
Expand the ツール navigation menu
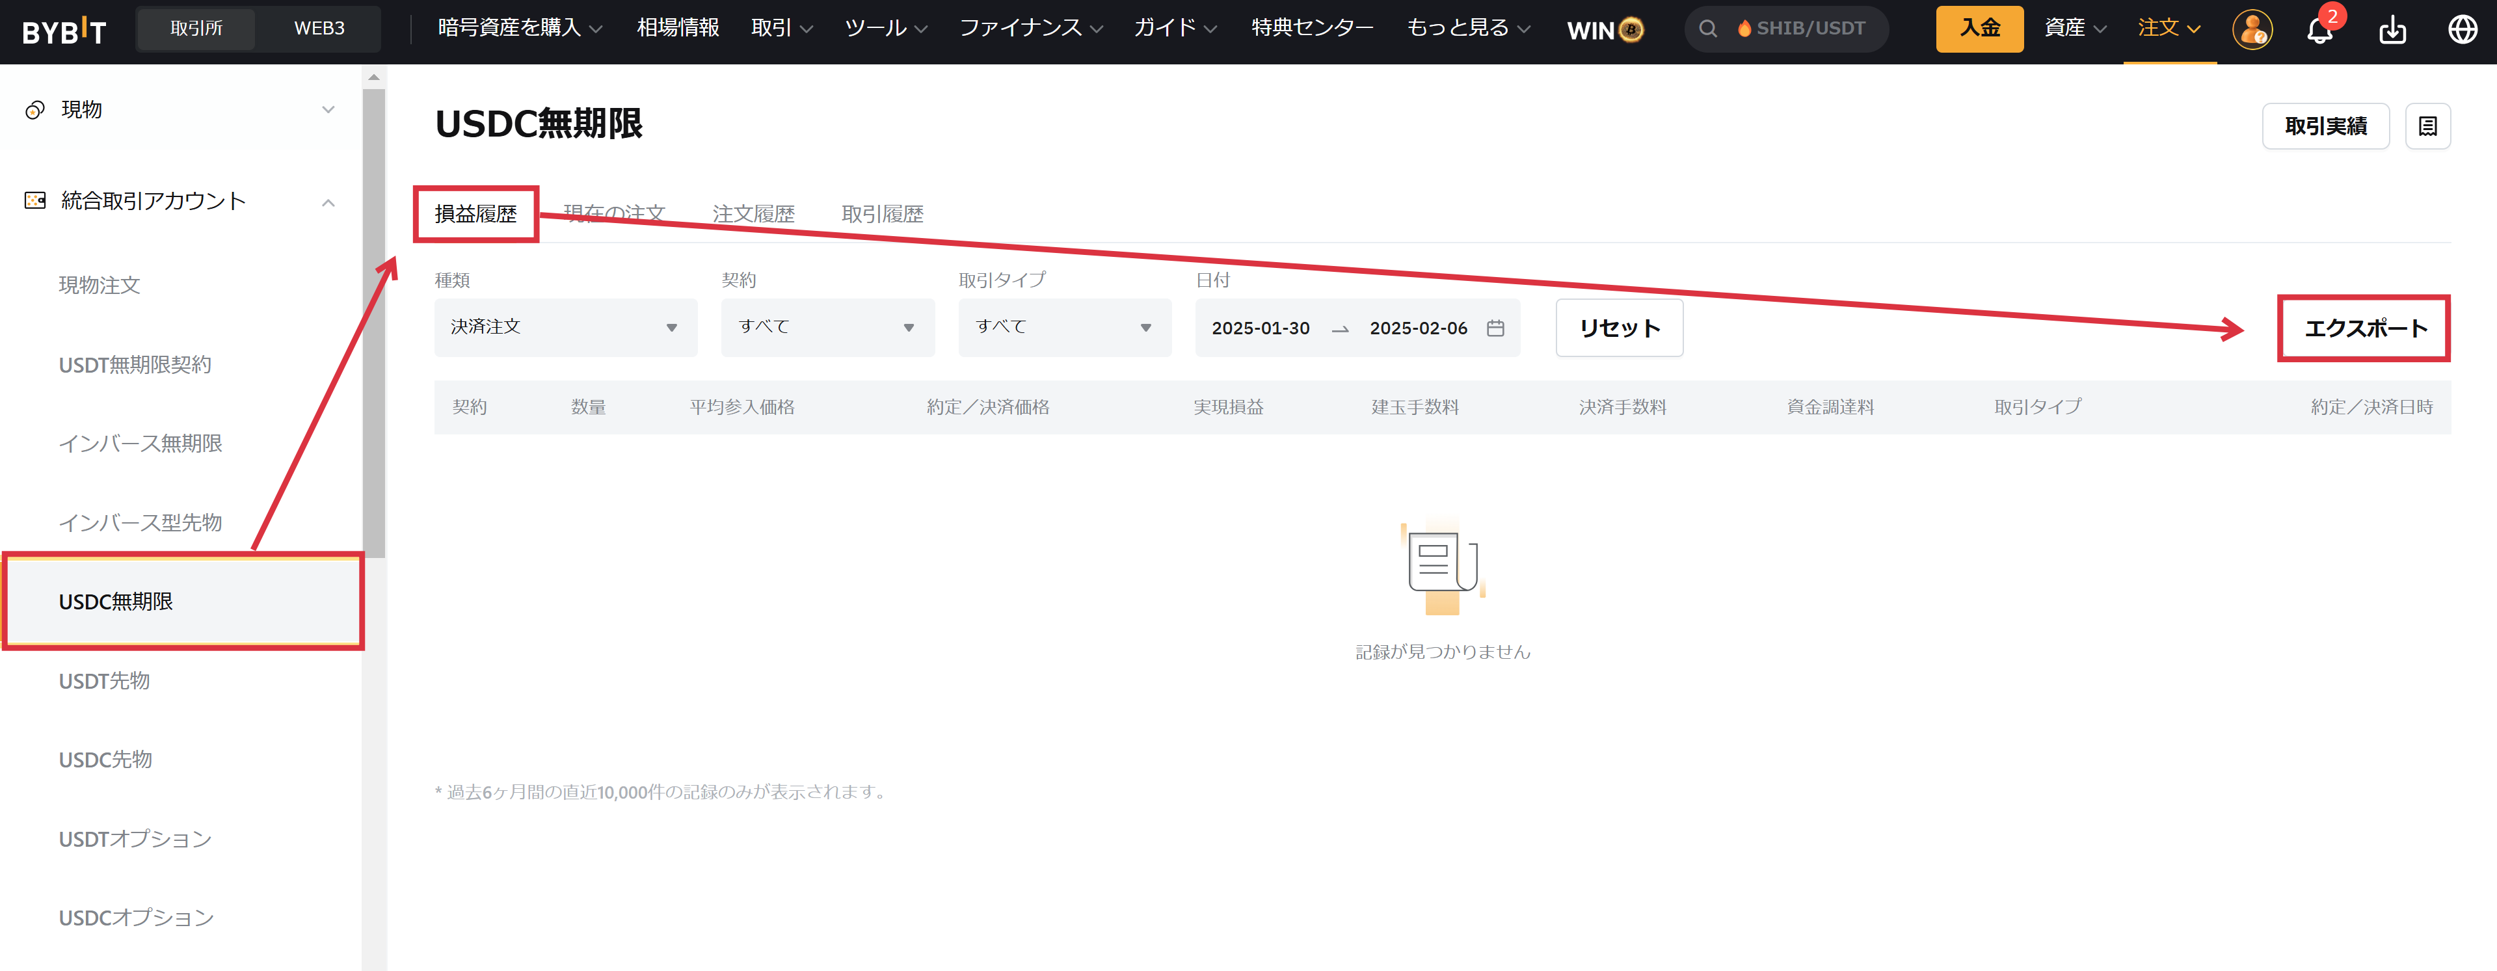coord(886,28)
